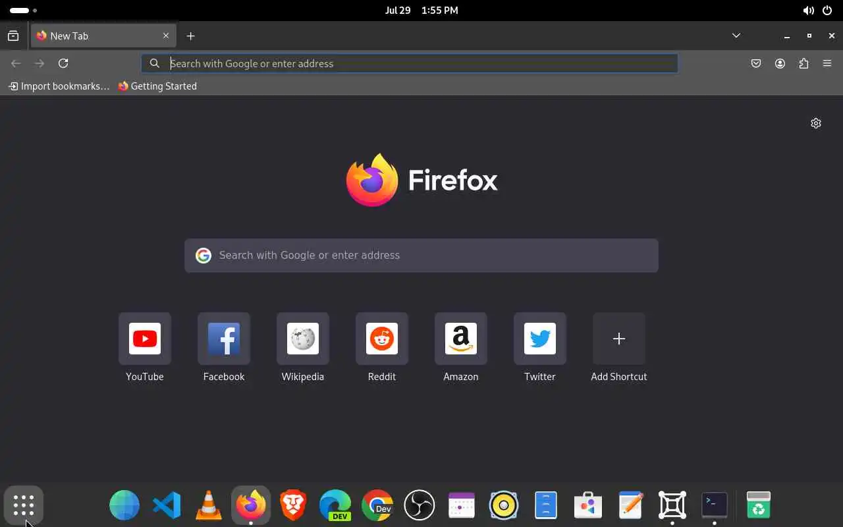843x527 pixels.
Task: Launch Chrome Dev from the dock
Action: pos(377,505)
